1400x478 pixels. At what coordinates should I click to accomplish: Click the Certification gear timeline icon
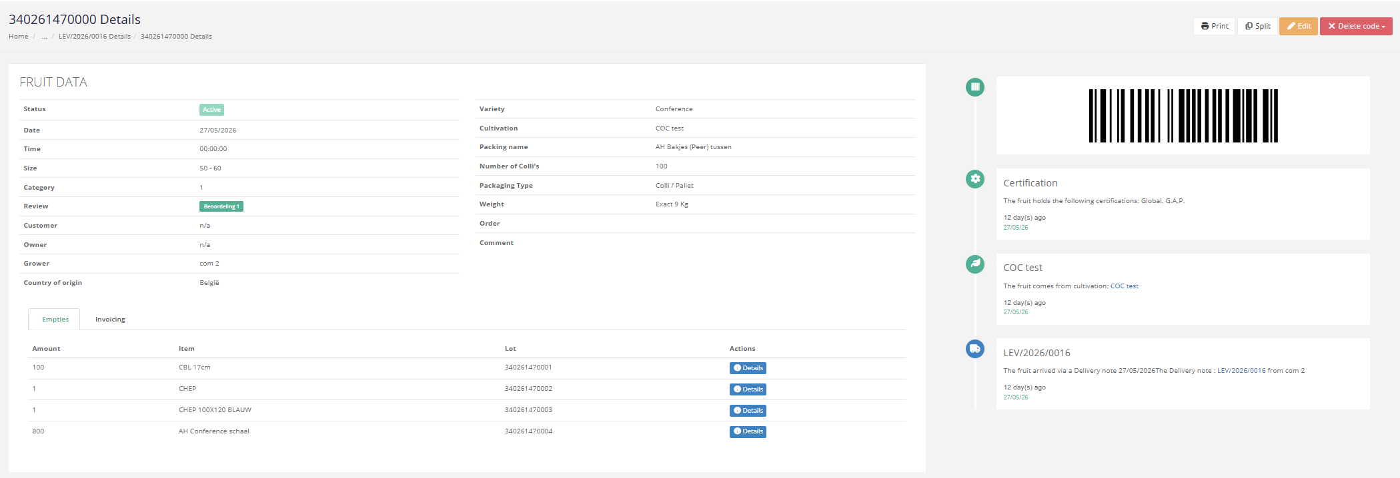(x=975, y=178)
